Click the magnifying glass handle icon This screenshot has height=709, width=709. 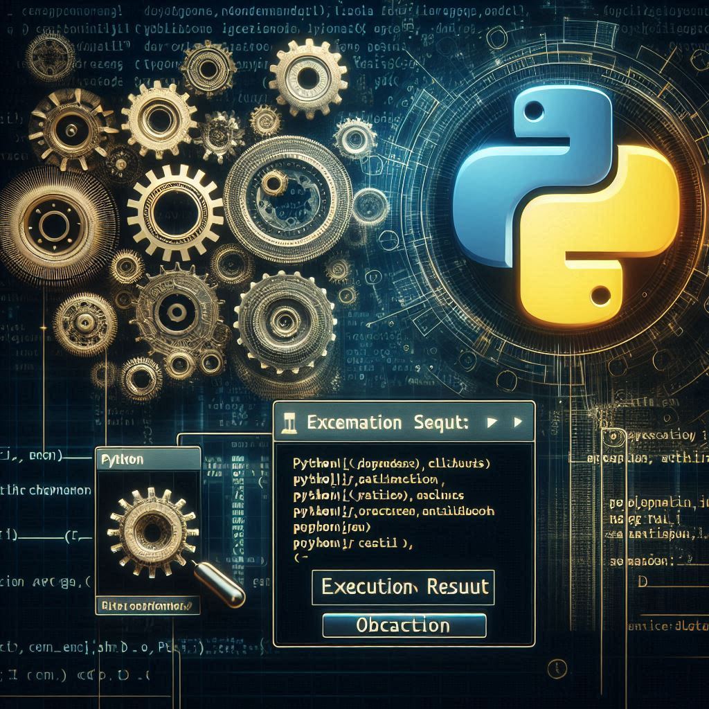tap(219, 584)
